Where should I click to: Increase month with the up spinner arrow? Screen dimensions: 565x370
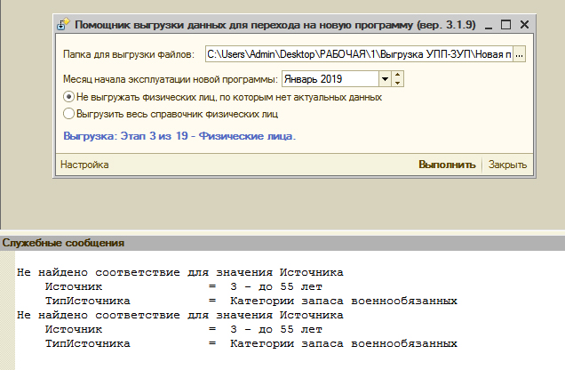pyautogui.click(x=397, y=75)
